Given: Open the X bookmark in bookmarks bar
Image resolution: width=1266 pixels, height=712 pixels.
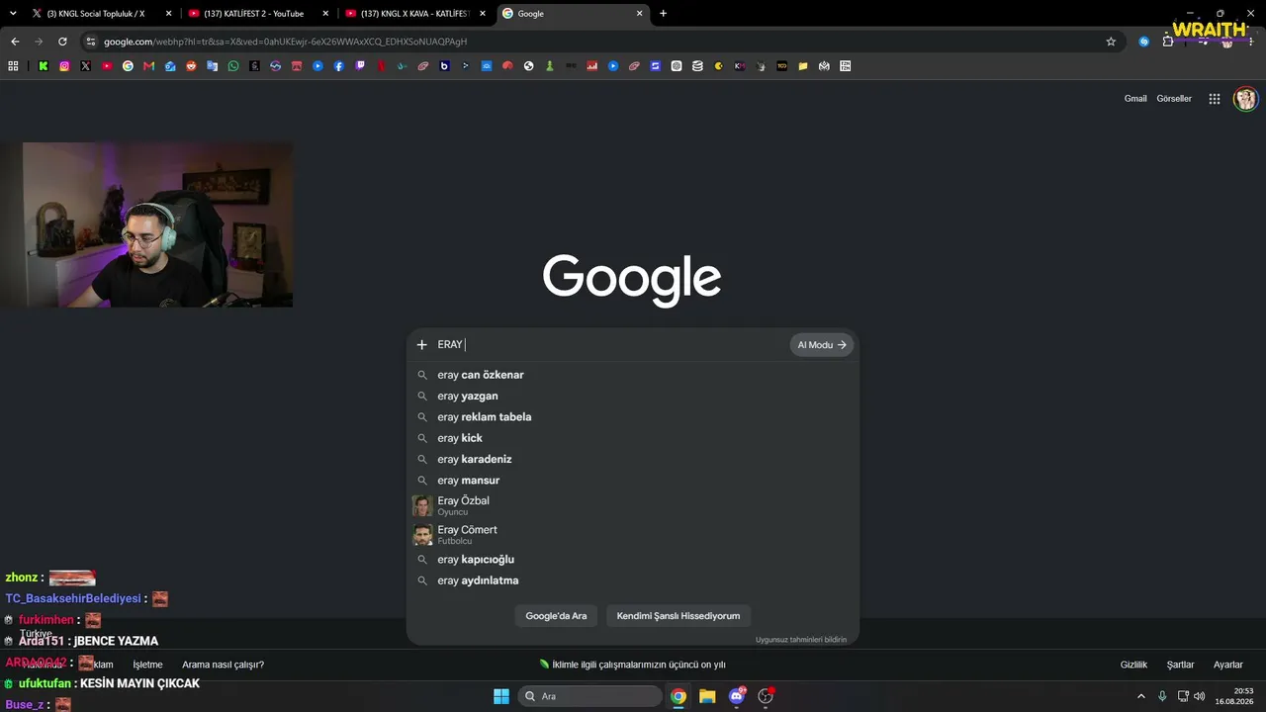Looking at the screenshot, I should [x=85, y=66].
